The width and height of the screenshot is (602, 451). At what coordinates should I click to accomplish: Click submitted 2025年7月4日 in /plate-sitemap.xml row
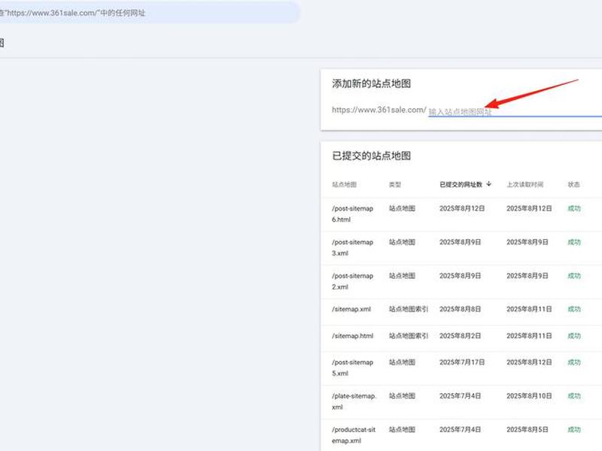(461, 396)
